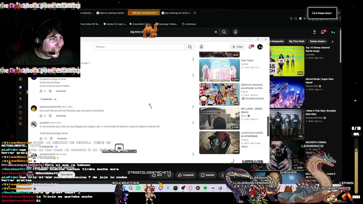Open 'I Want It That Way' video thumbnail

287,124
